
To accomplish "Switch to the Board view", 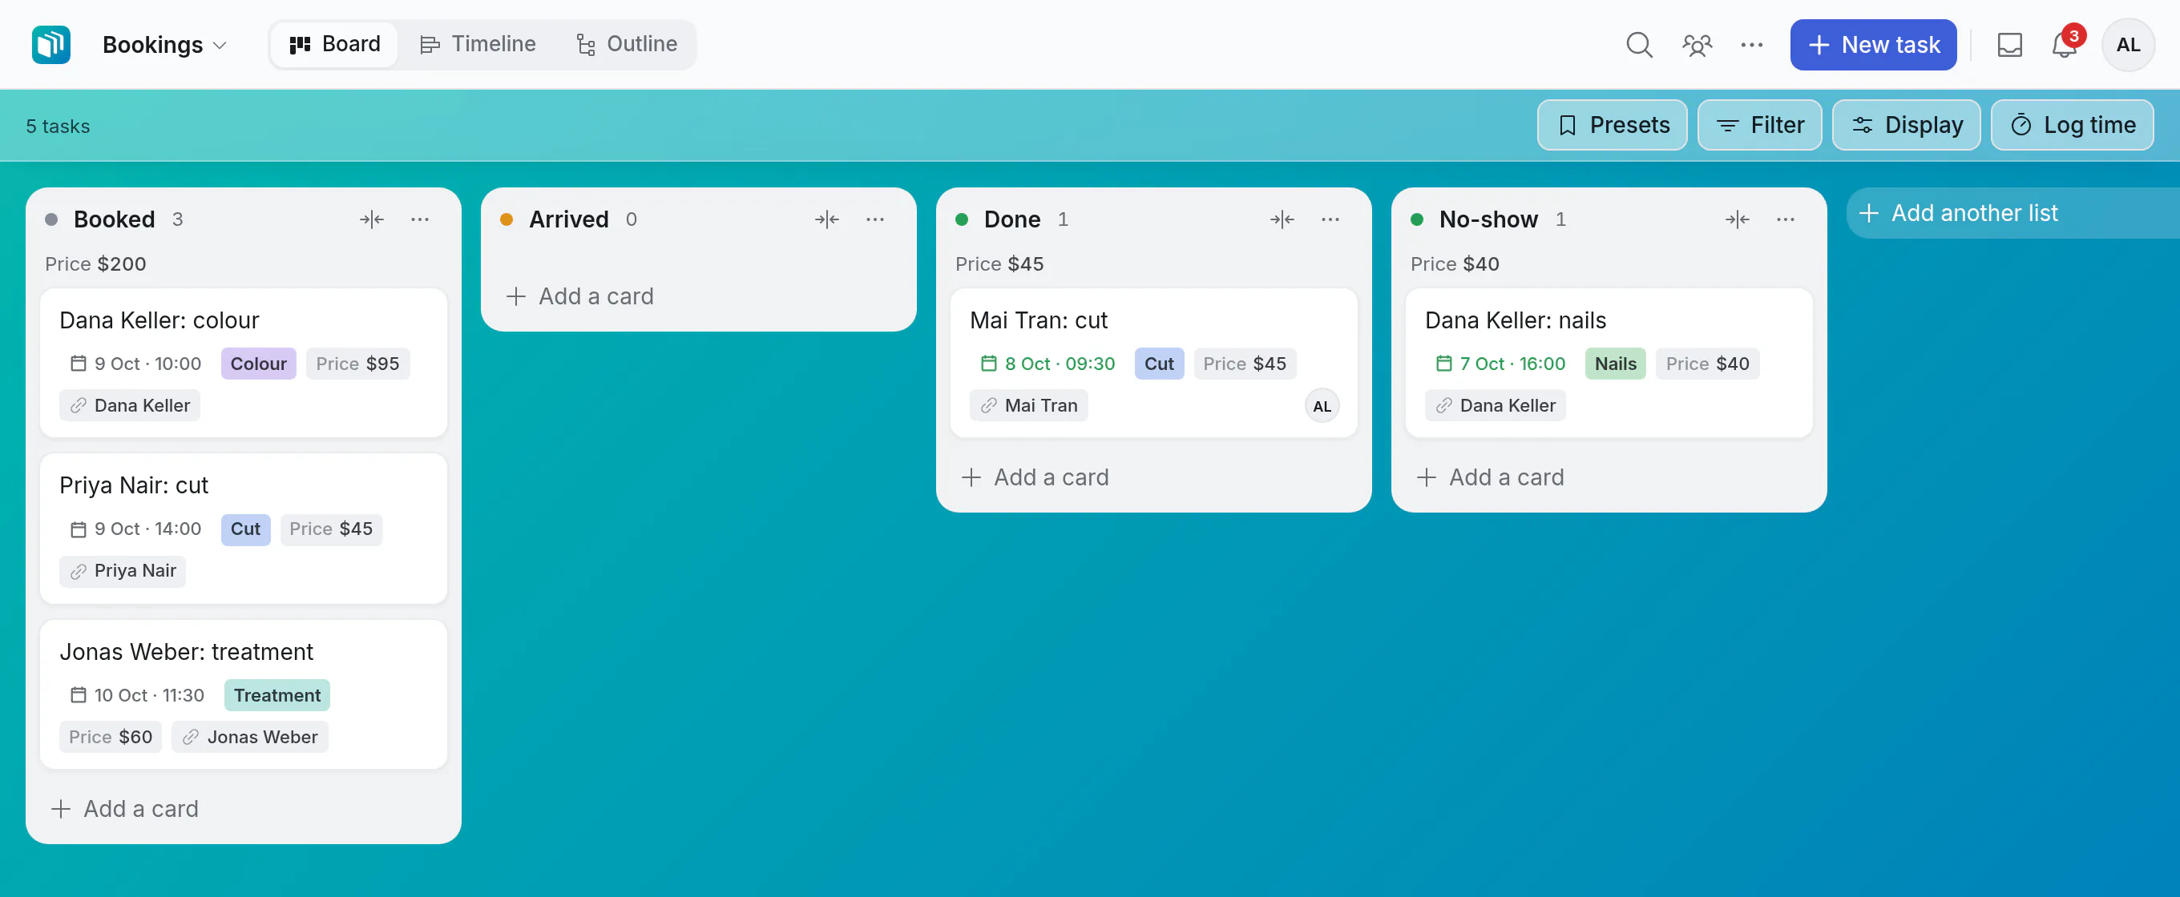I will (x=334, y=45).
